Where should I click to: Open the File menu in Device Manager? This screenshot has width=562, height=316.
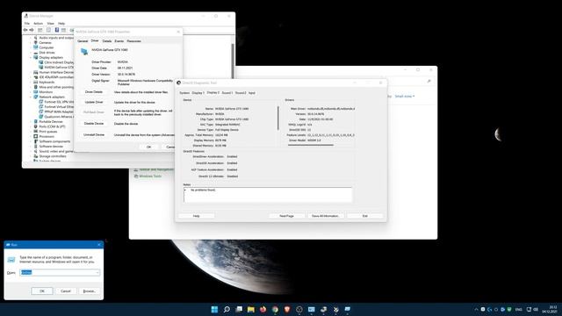pos(27,24)
